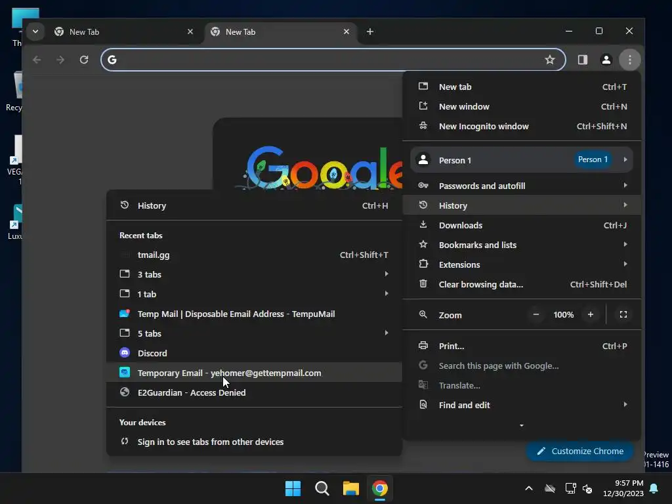The width and height of the screenshot is (672, 504).
Task: Decrease zoom with the minus button
Action: coord(535,314)
